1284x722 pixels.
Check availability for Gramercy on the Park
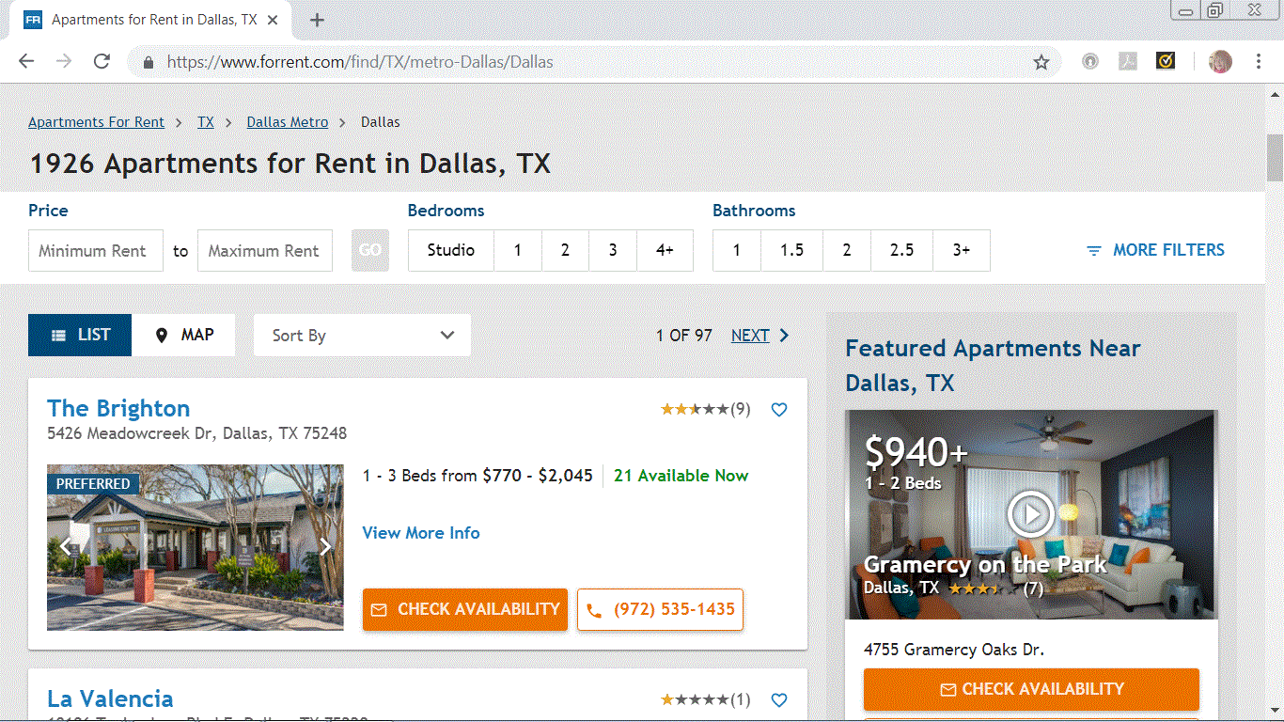[1031, 689]
